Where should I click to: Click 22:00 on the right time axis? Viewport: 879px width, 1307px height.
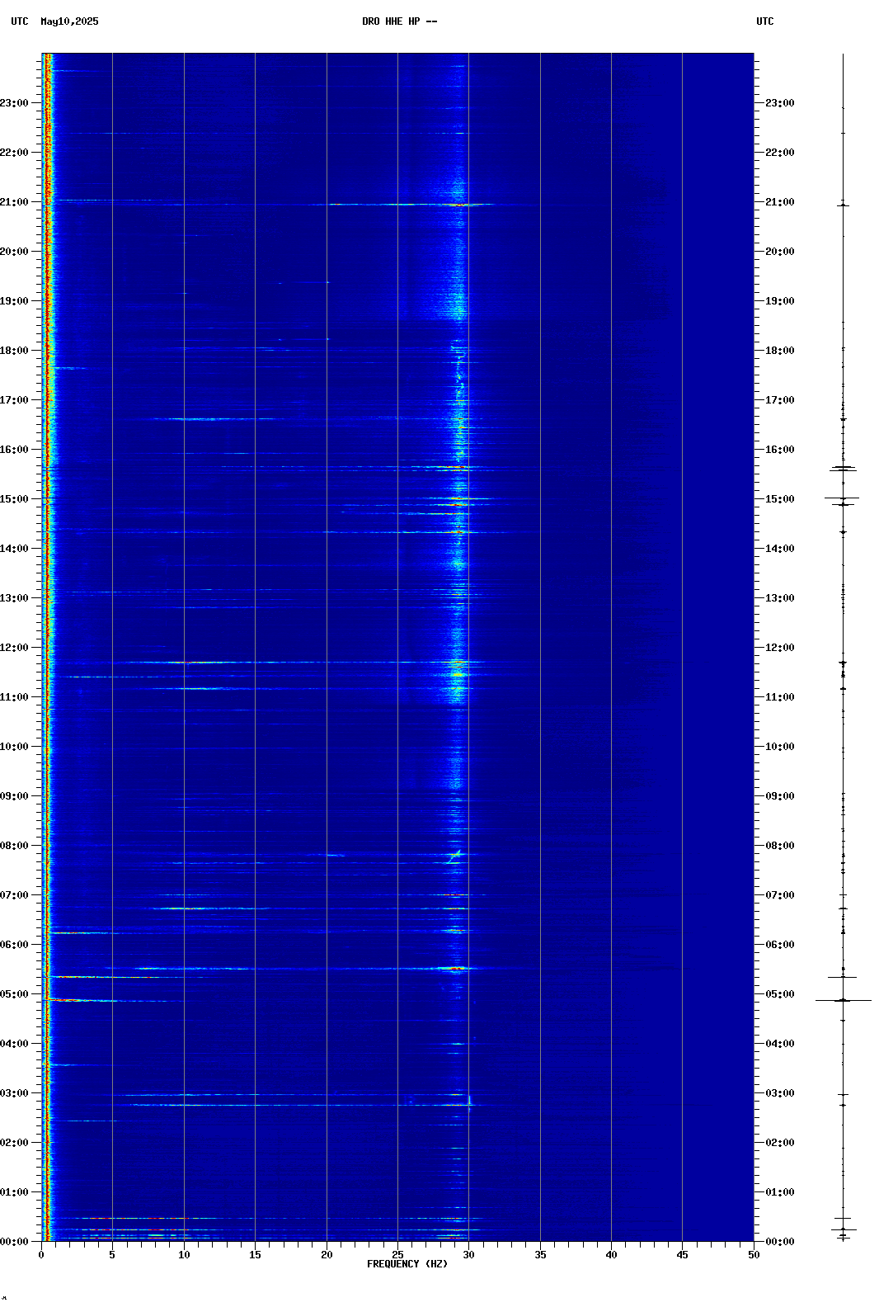click(x=780, y=153)
